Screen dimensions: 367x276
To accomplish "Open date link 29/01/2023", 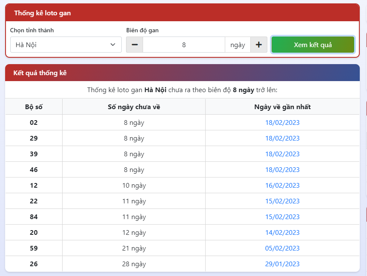I will point(282,264).
